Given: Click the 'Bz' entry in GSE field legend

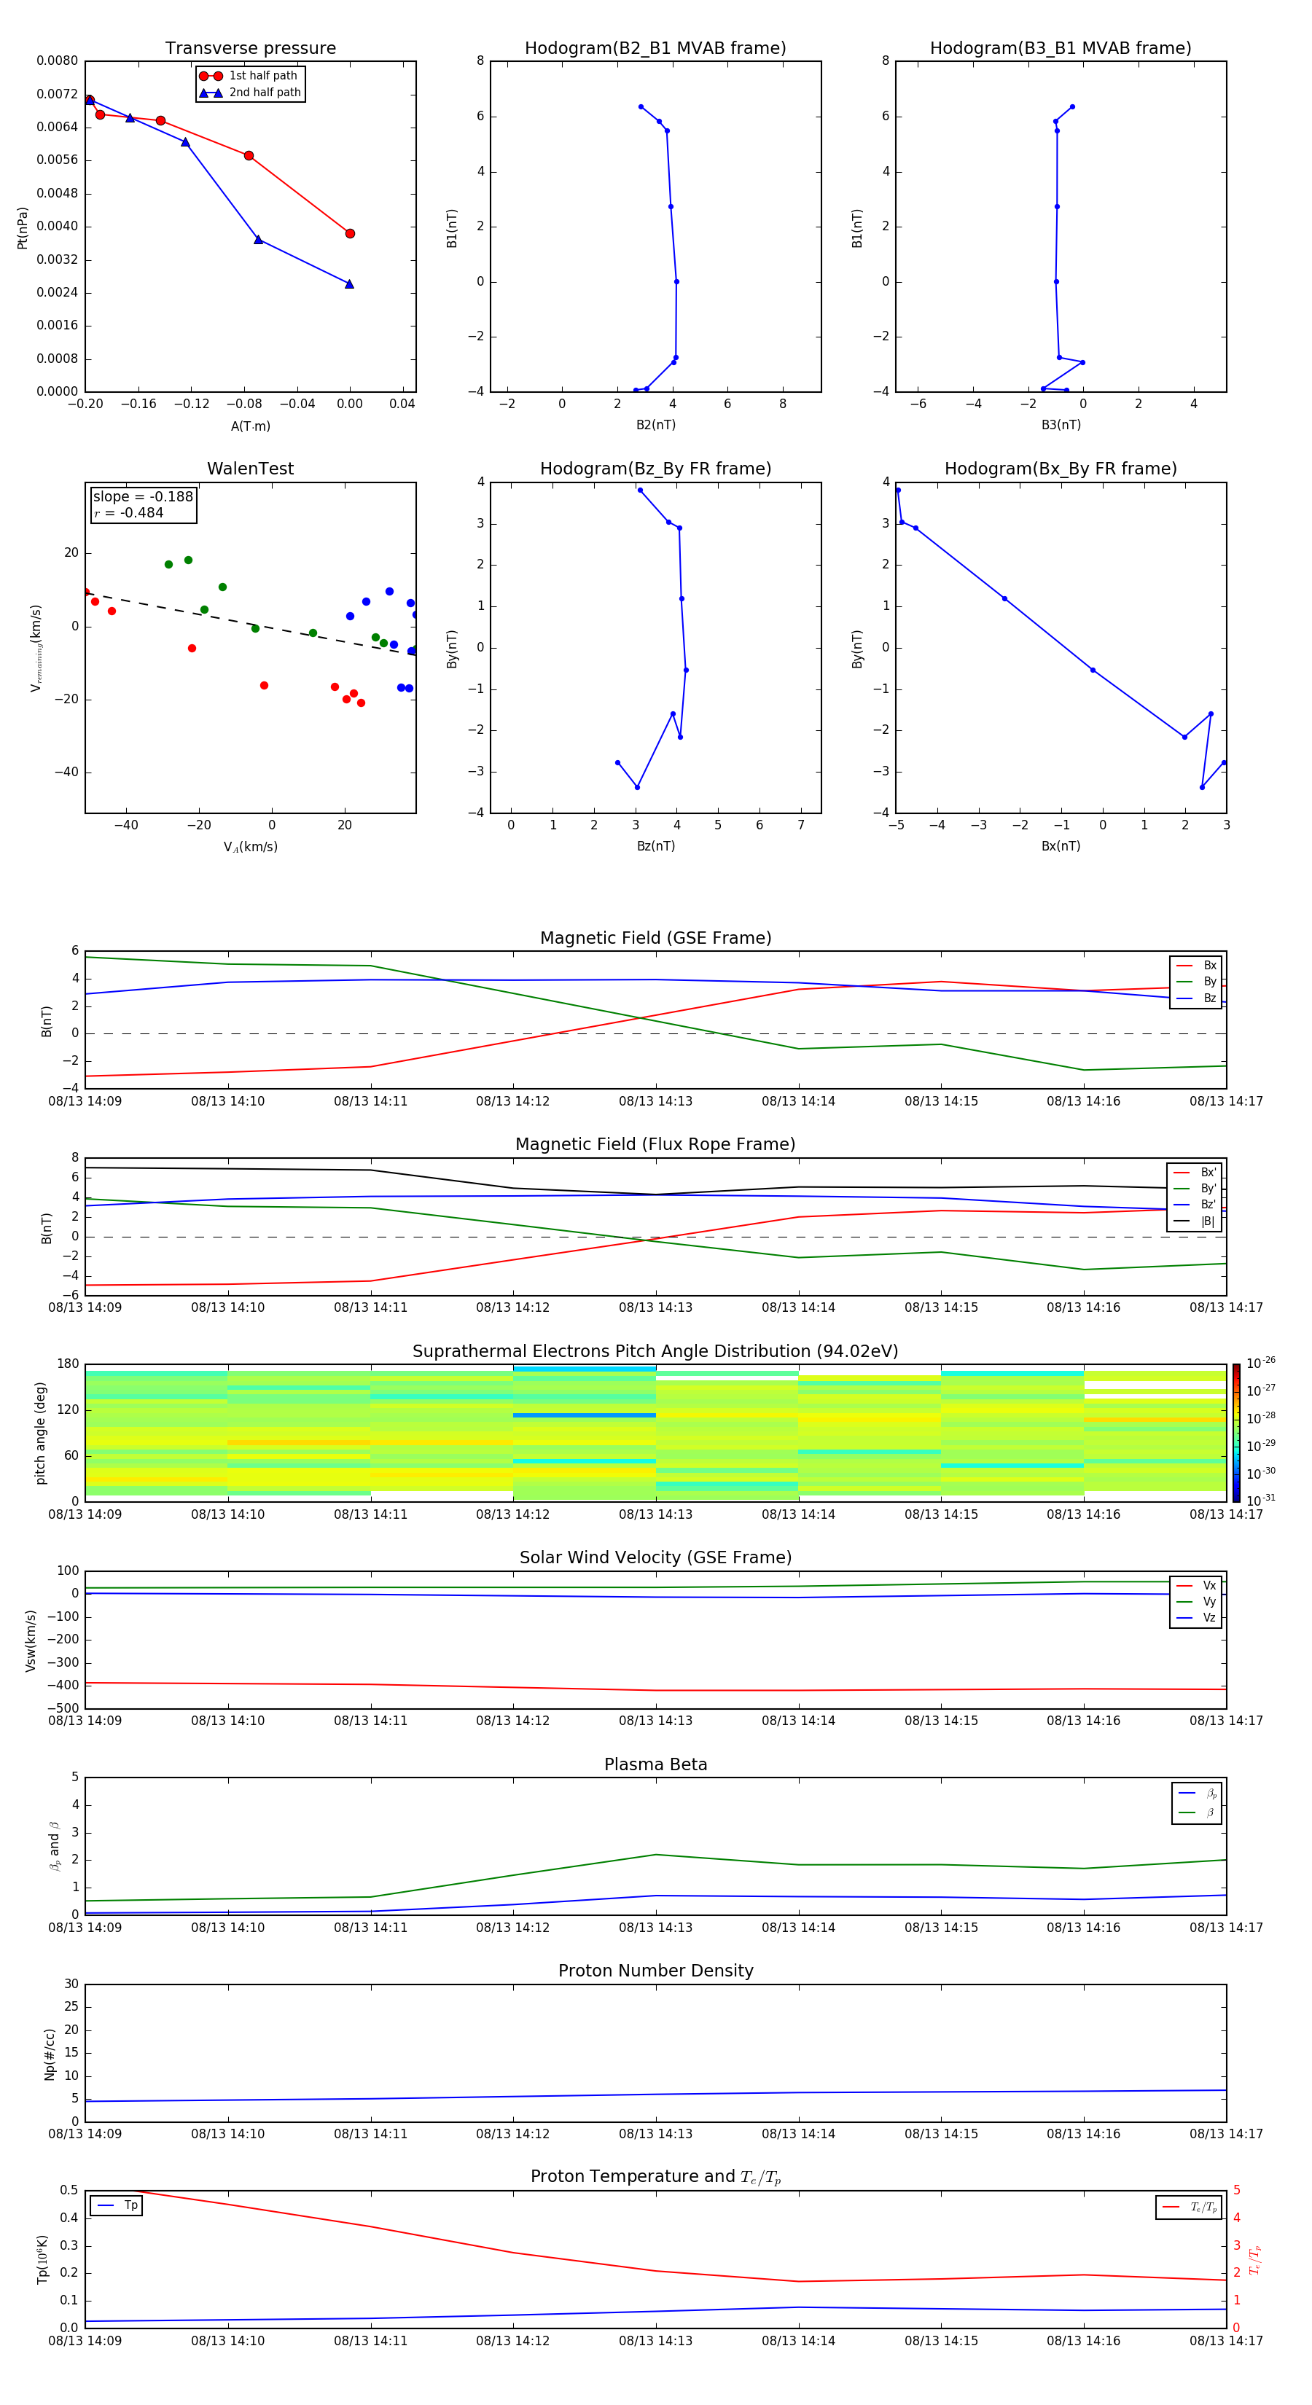Looking at the screenshot, I should (1196, 999).
